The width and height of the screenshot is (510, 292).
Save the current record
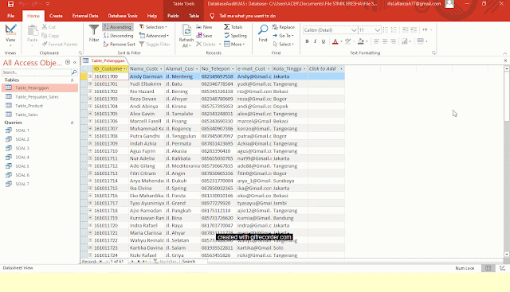pos(204,36)
